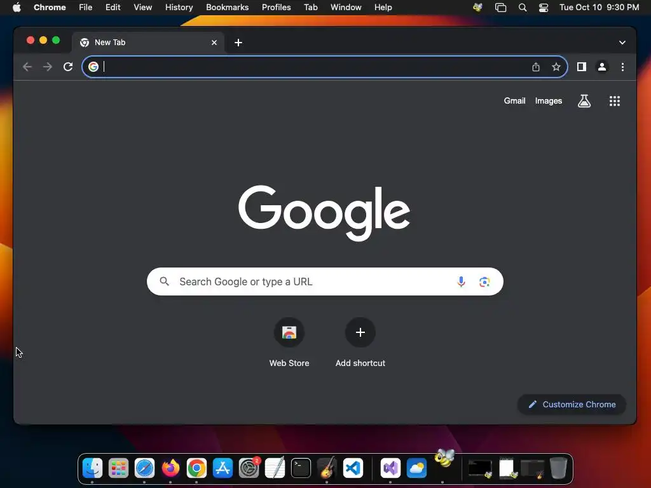Open the History menu

tap(179, 8)
